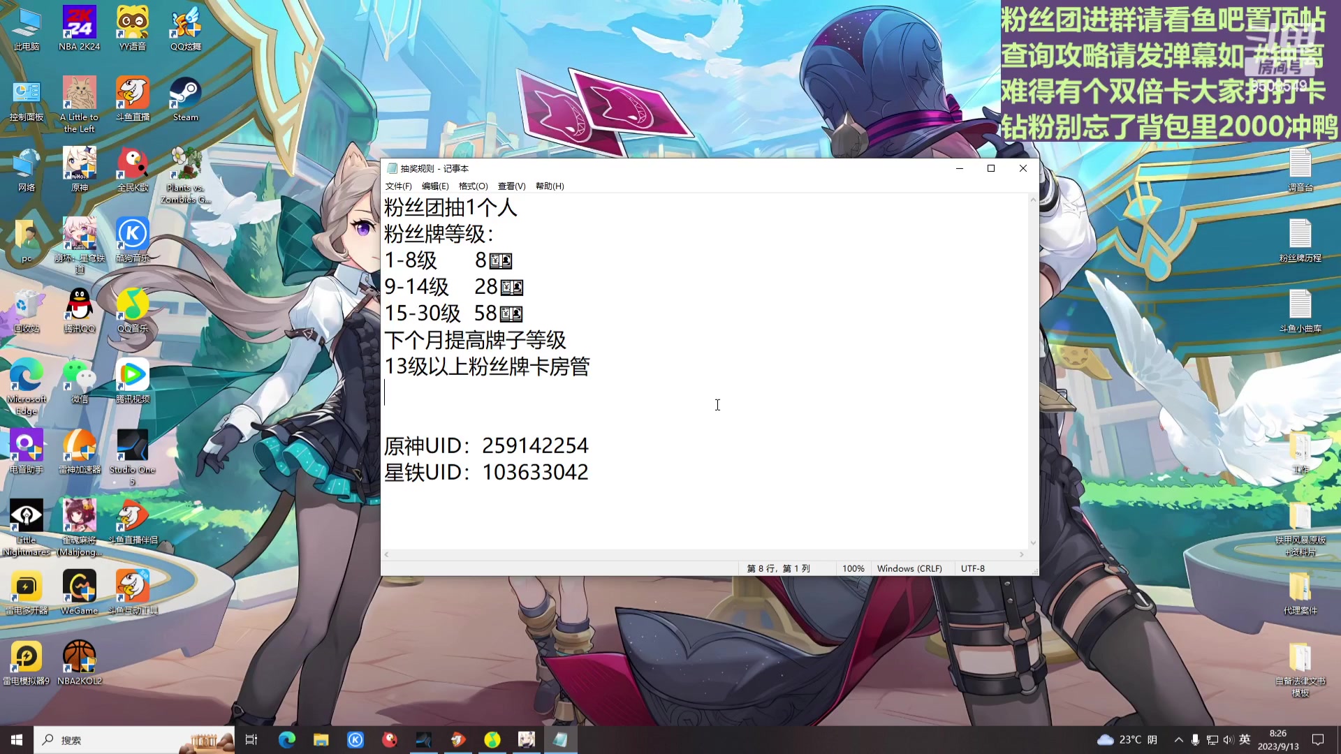Expand hidden system tray icons
Image resolution: width=1341 pixels, height=754 pixels.
[x=1179, y=740]
